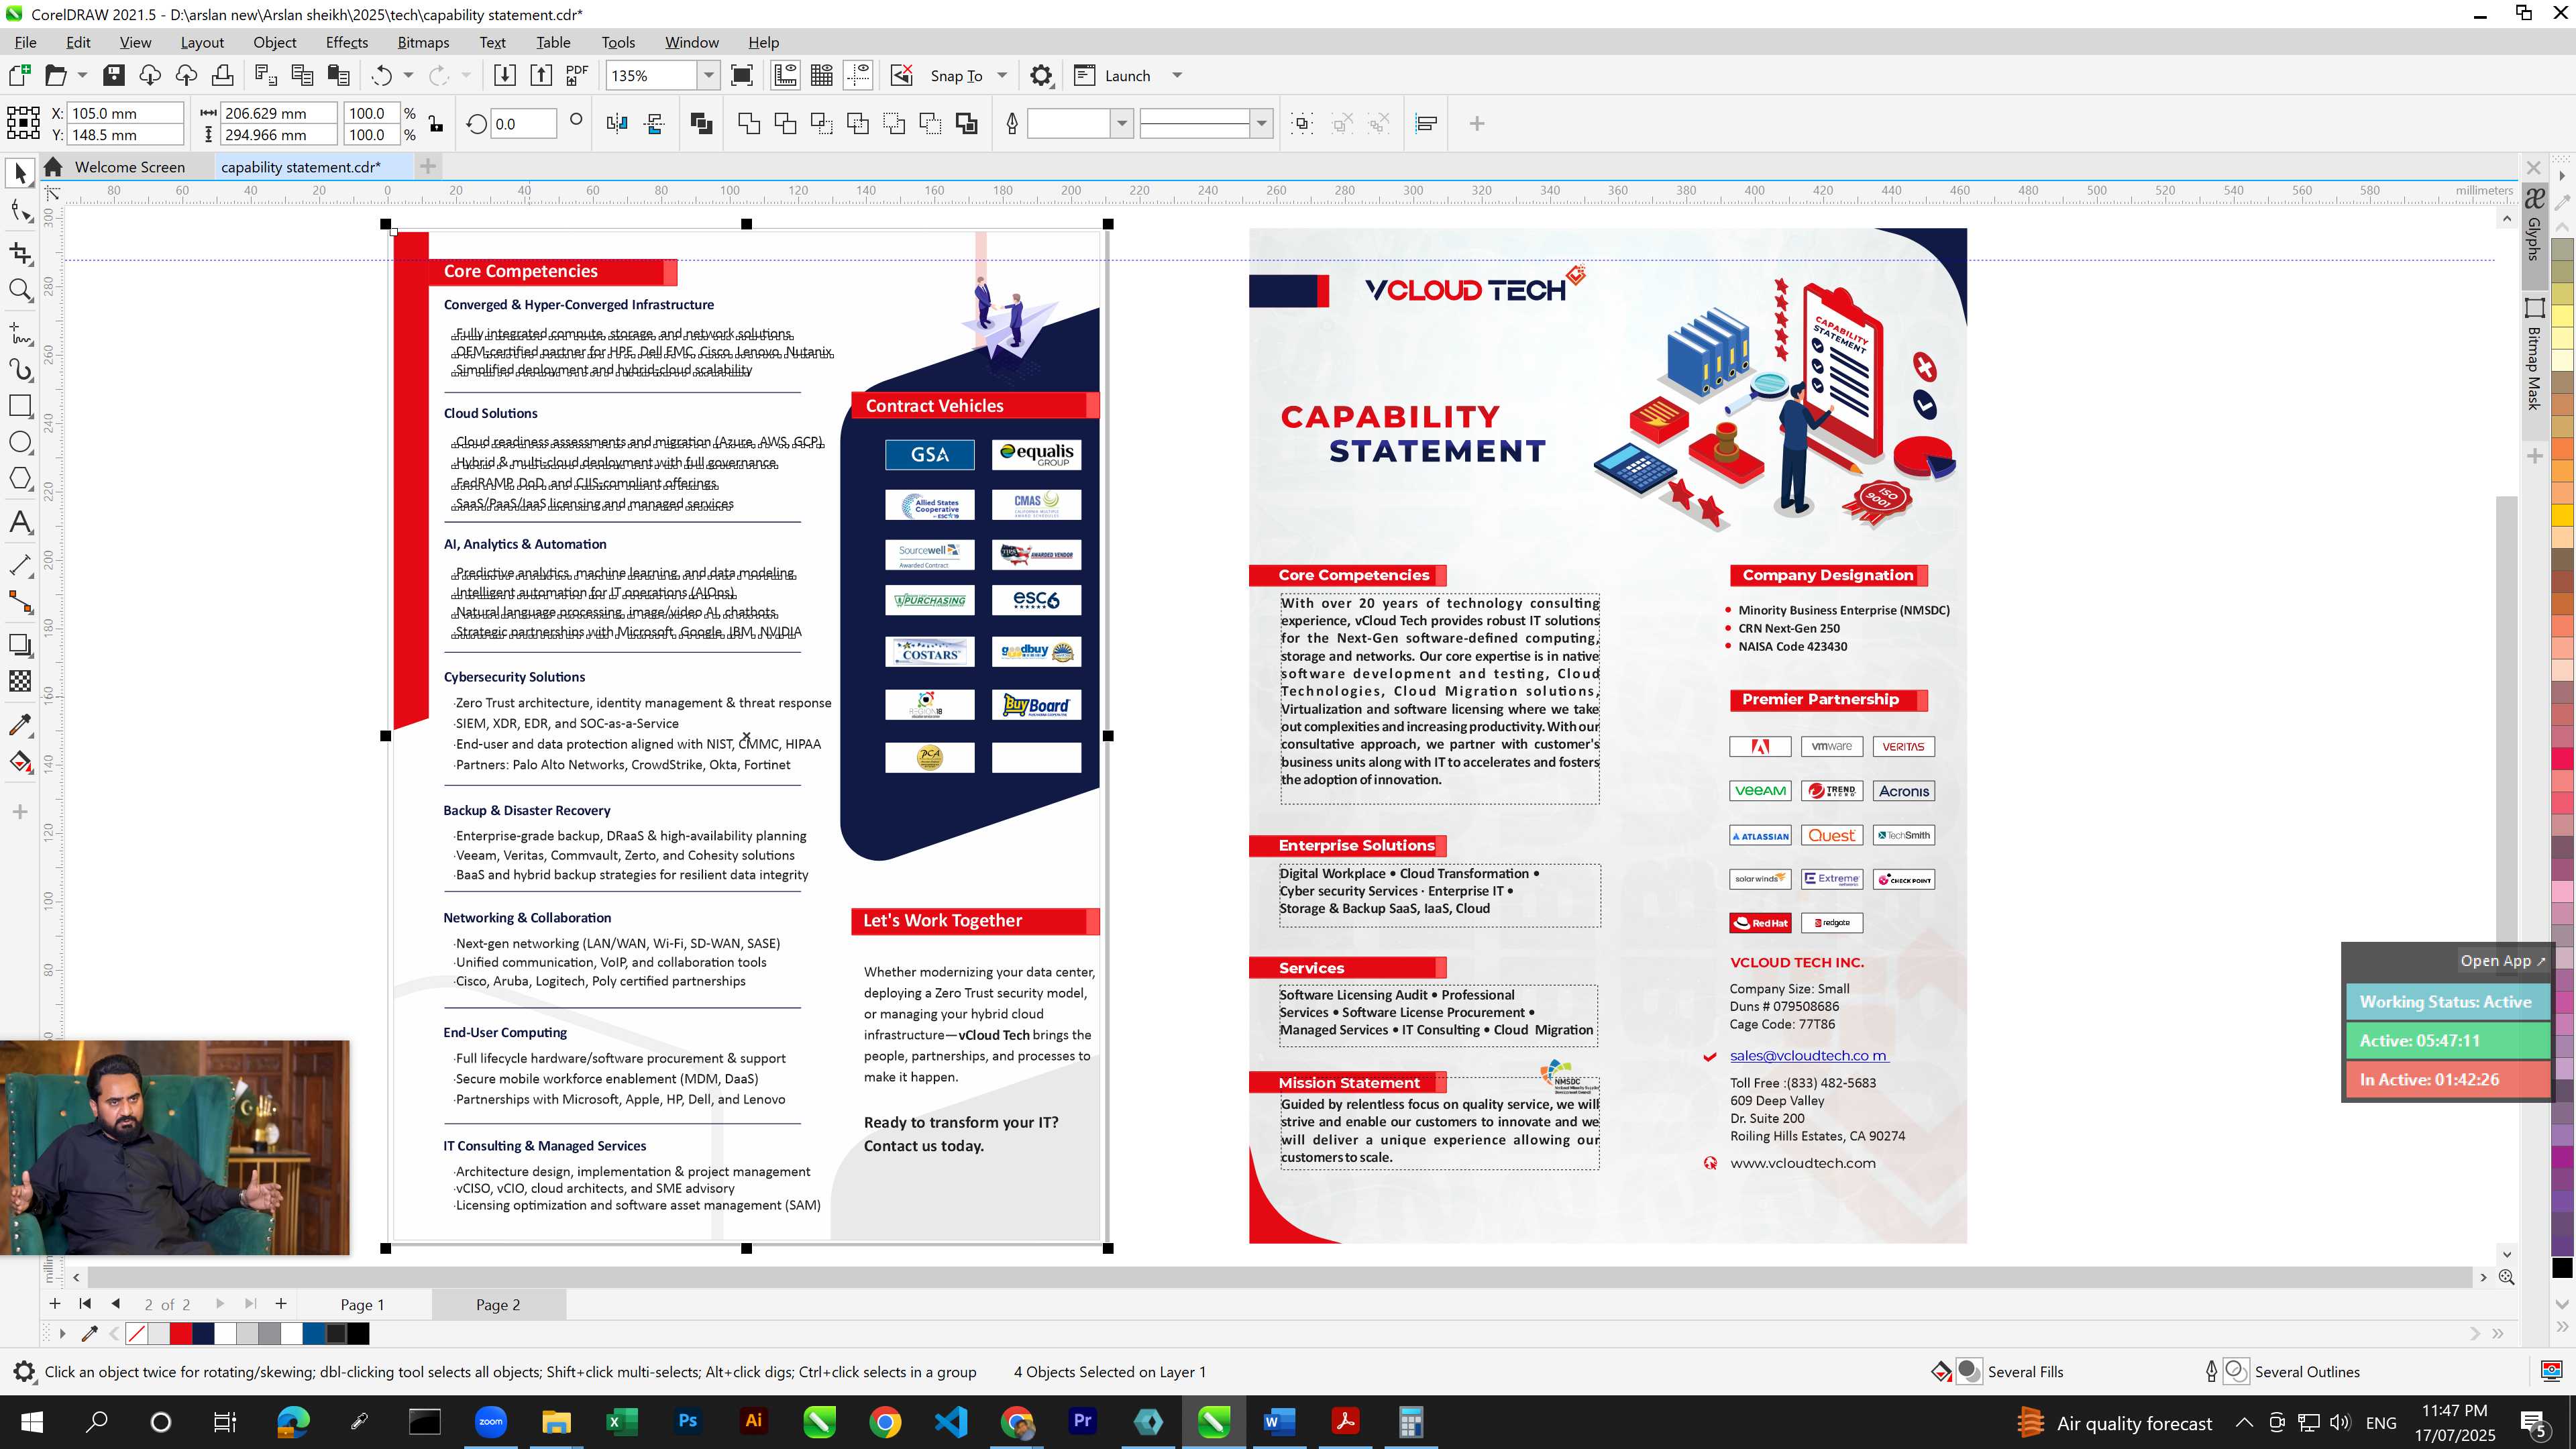Toggle Show guidelines button
This screenshot has width=2576, height=1449.
pyautogui.click(x=858, y=75)
